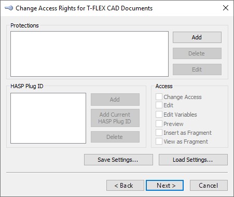Screen dimensions: 234x197
Task: Click Add Current HASP Plug ID button
Action: pyautogui.click(x=115, y=118)
